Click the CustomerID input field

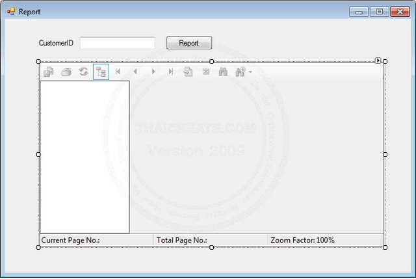tap(118, 43)
